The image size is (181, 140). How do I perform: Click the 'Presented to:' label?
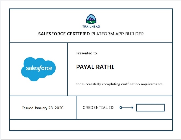87,53
